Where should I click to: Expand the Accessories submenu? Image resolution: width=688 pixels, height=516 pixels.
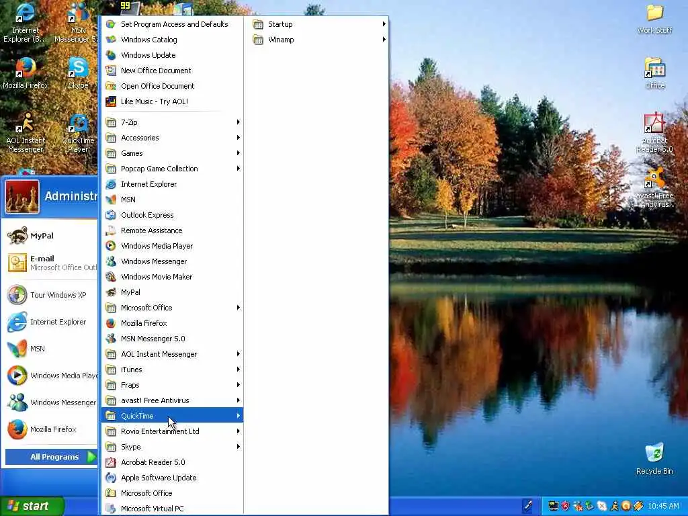coord(172,138)
